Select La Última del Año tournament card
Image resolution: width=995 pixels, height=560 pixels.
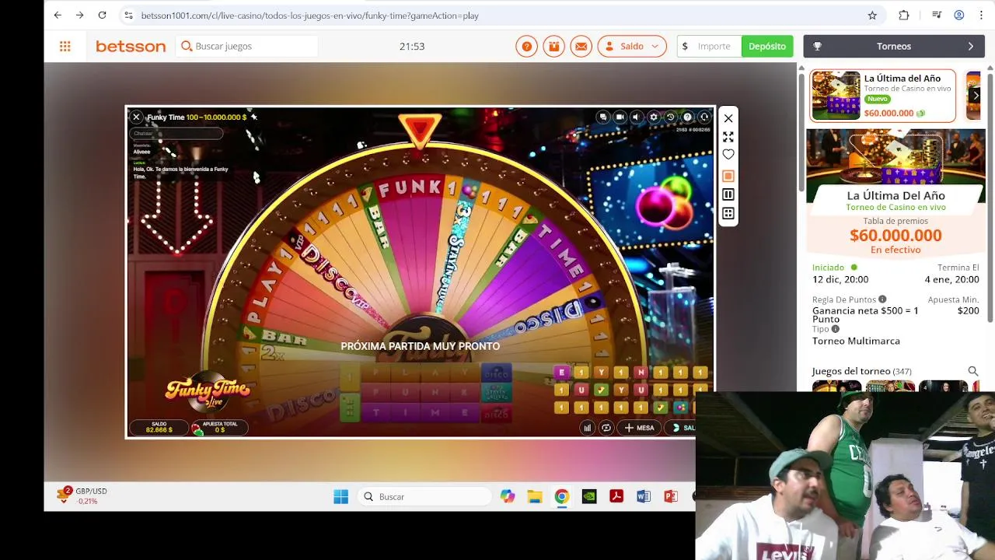883,96
